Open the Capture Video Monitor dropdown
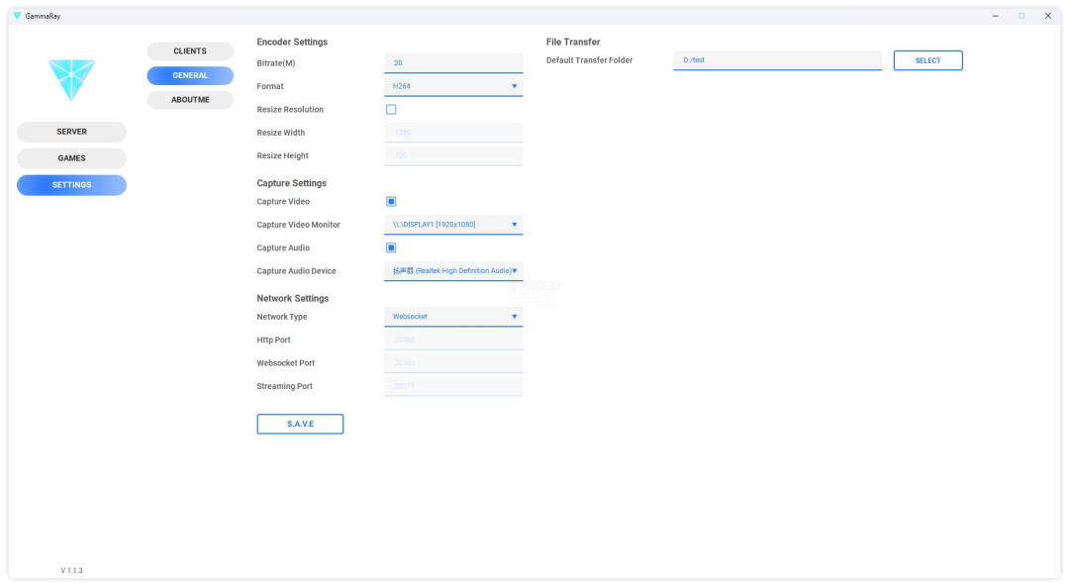The width and height of the screenshot is (1069, 587). click(x=453, y=225)
